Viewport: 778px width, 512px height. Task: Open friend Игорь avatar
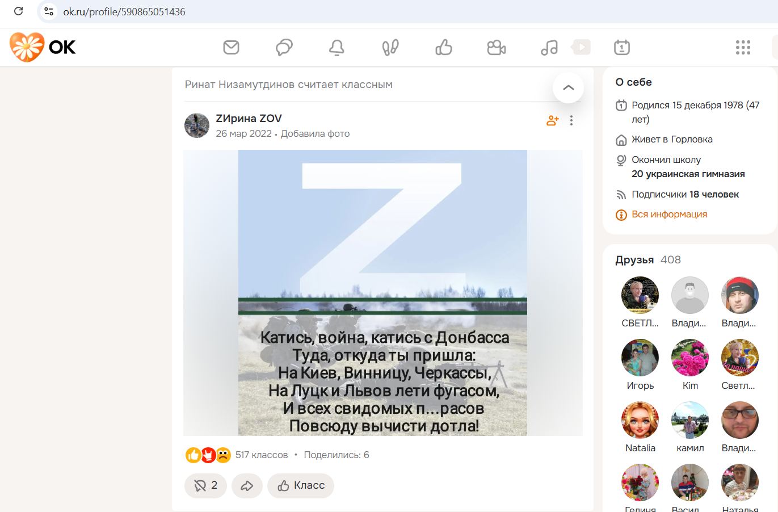pos(640,358)
